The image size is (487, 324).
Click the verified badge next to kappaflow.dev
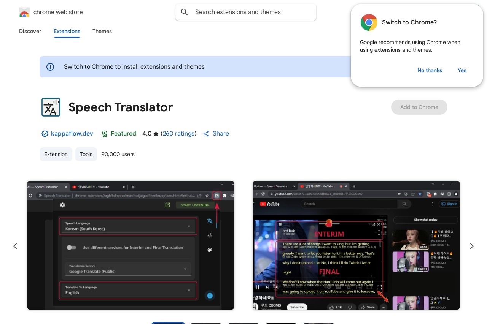pos(45,134)
